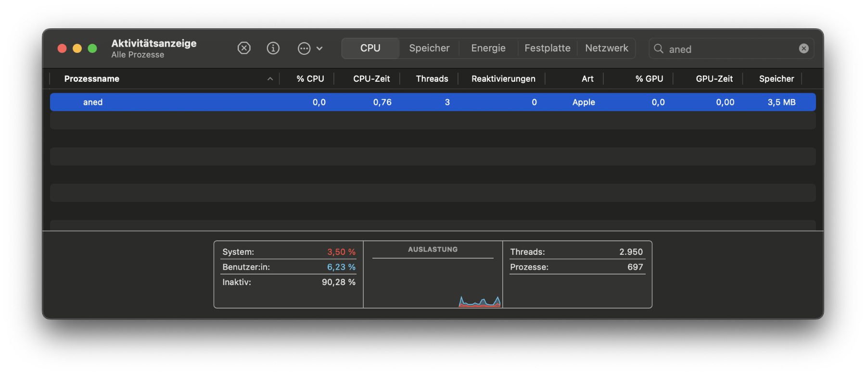
Task: Open the ellipsis more-options menu
Action: point(309,48)
